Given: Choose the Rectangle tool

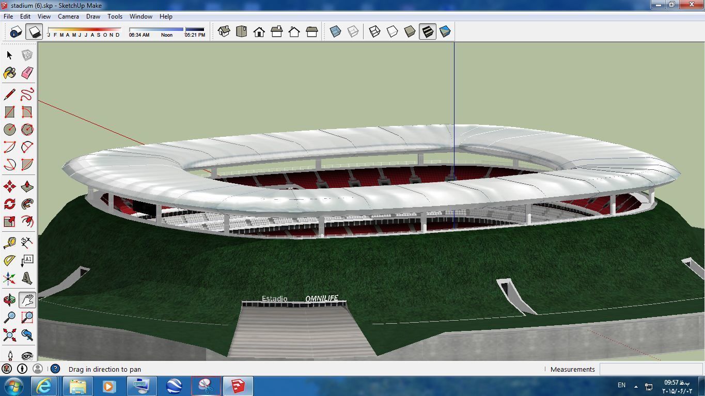Looking at the screenshot, I should 9,112.
